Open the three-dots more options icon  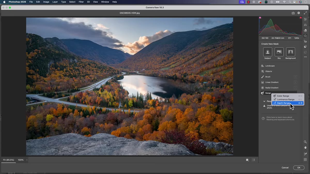305,57
